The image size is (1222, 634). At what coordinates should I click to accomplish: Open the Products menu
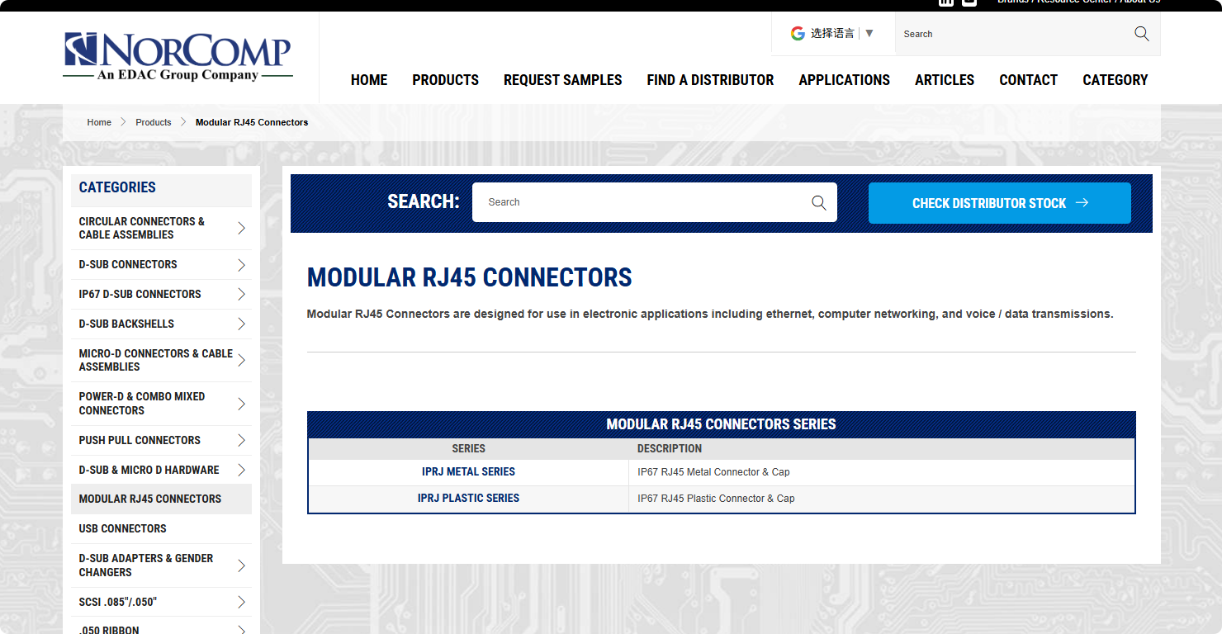pyautogui.click(x=446, y=80)
